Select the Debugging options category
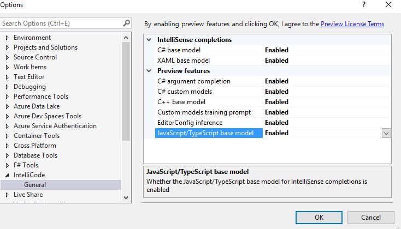The height and width of the screenshot is (229, 401). (x=30, y=87)
